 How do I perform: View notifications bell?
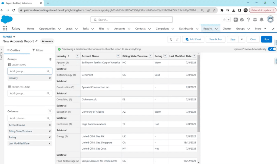click(262, 19)
